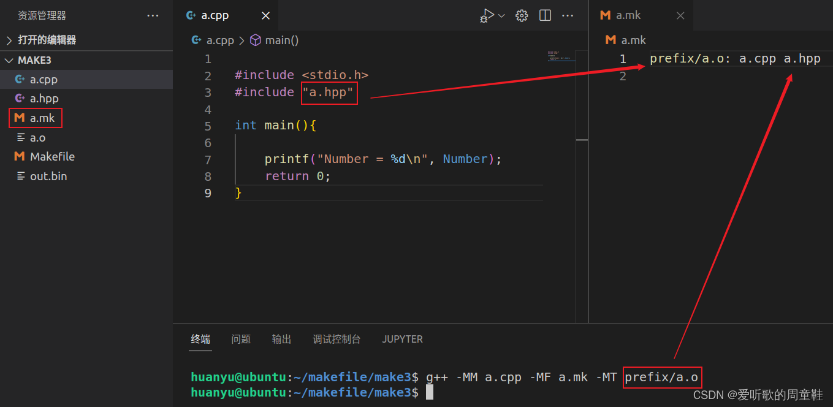Click the main() symbol cube icon in breadcrumb

click(255, 40)
